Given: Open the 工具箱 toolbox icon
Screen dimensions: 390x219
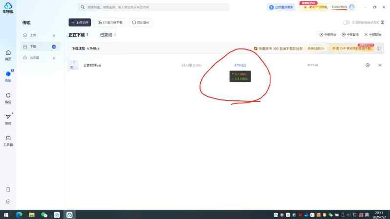Looking at the screenshot, I should click(8, 141).
